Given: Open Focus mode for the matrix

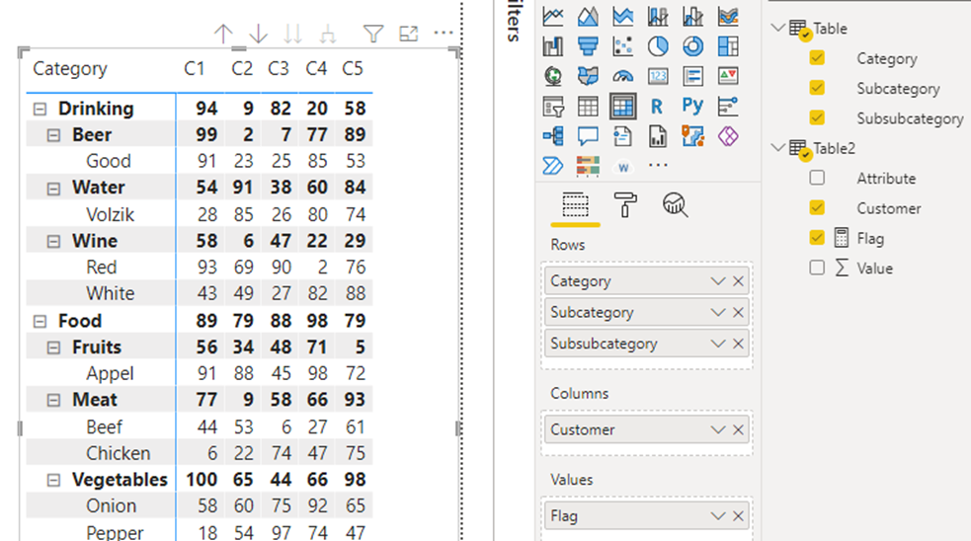Looking at the screenshot, I should 409,34.
